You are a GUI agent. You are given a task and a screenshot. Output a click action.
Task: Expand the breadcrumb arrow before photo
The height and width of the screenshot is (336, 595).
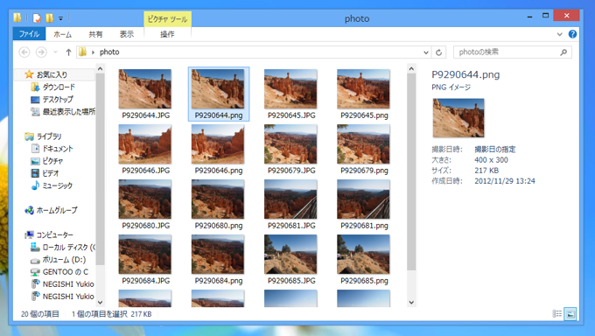(93, 52)
